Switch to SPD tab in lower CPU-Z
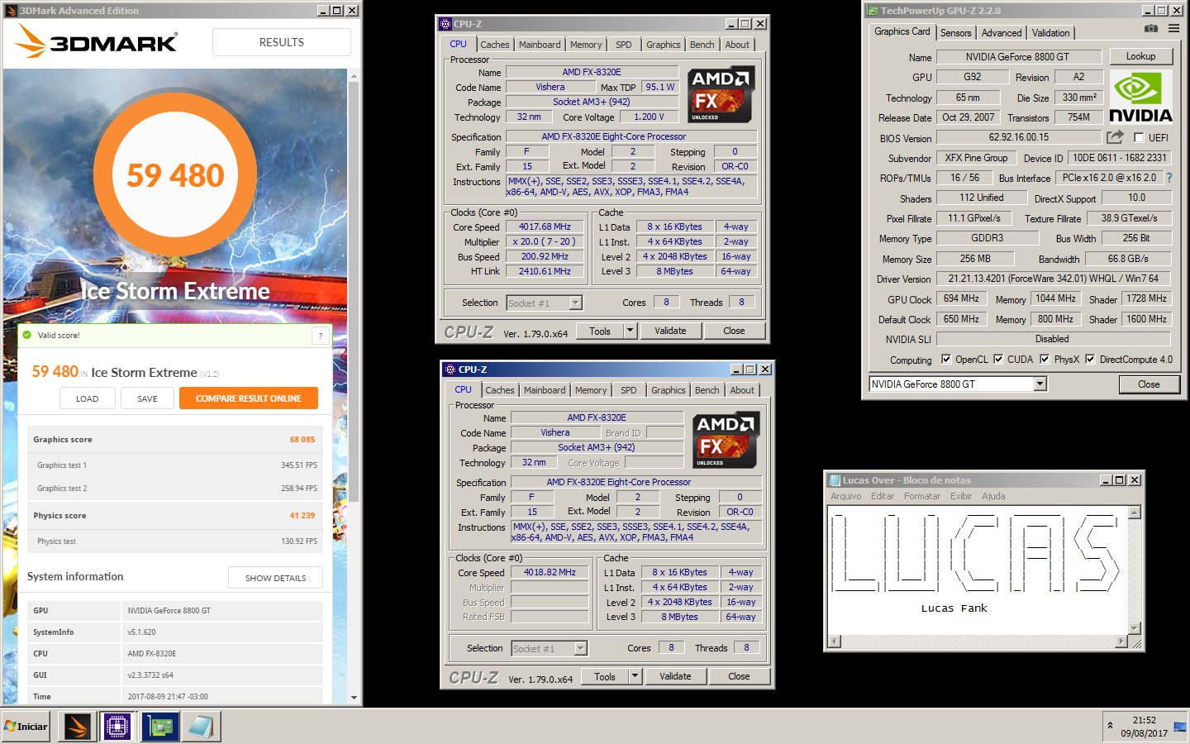Screen dimensions: 1190x744 [629, 390]
